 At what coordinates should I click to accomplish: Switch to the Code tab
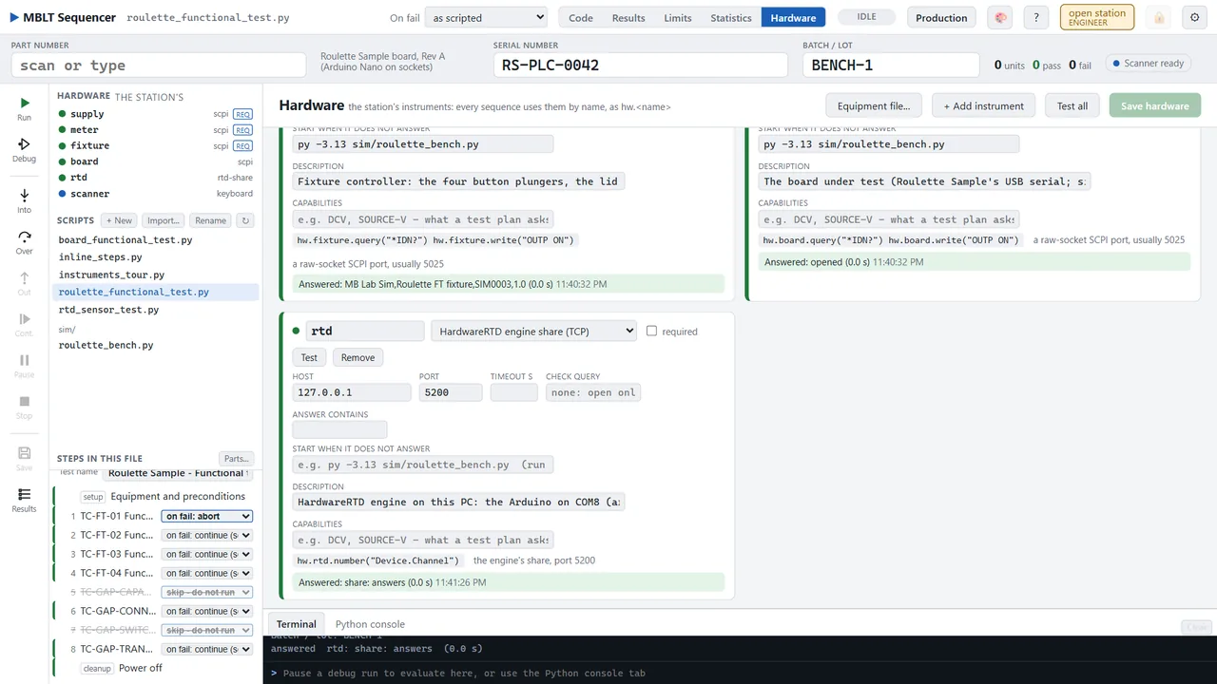pos(580,17)
